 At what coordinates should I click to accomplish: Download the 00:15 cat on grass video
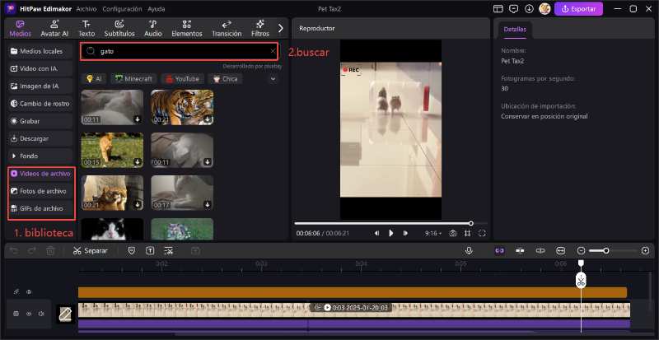138,162
